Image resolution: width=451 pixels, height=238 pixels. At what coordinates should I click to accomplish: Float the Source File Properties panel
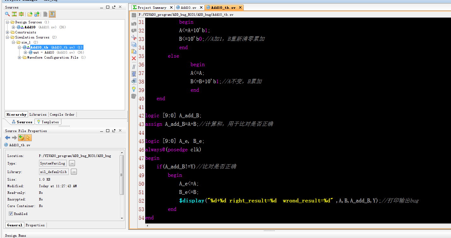pos(114,131)
